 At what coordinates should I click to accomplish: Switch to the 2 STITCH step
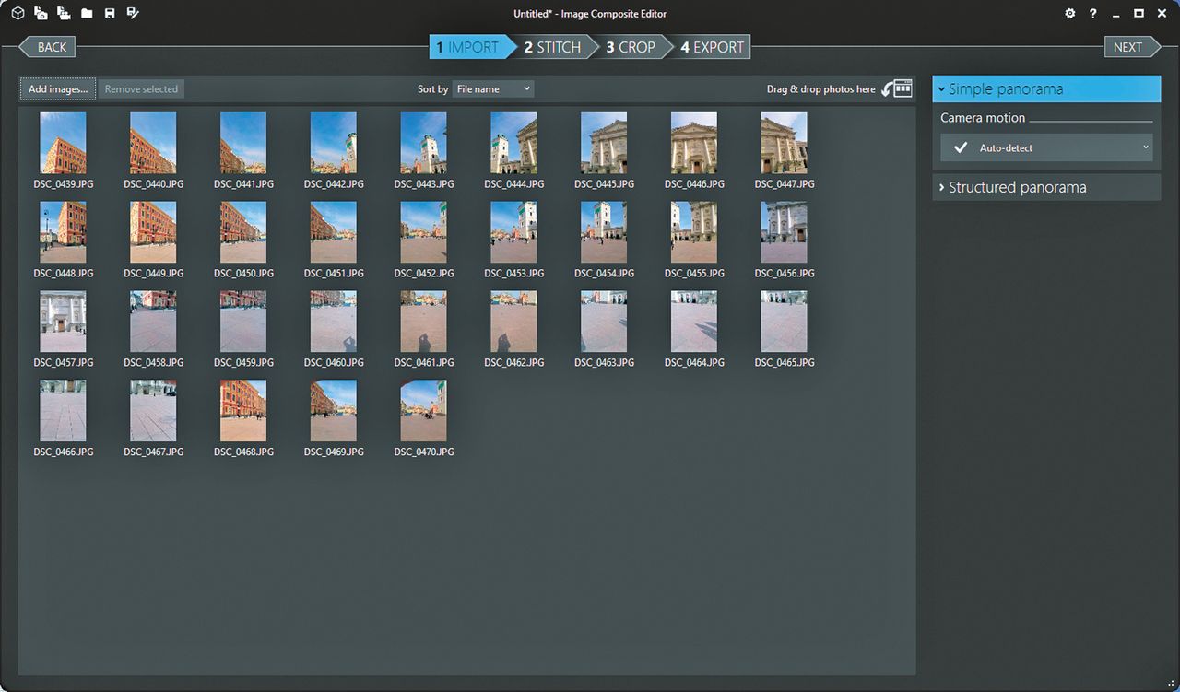pos(553,47)
